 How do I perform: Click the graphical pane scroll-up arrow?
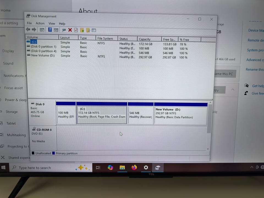pos(210,103)
